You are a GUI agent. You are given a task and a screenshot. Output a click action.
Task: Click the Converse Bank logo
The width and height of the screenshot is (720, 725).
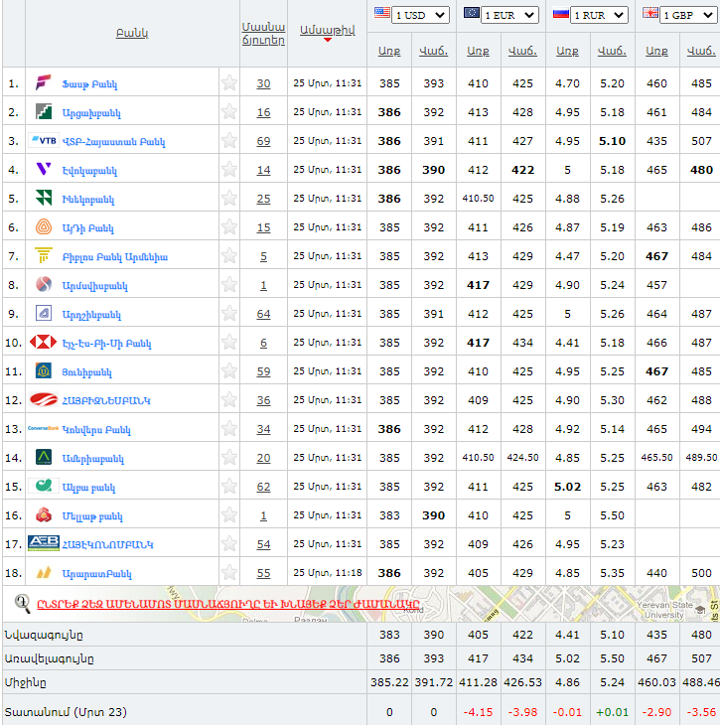43,429
